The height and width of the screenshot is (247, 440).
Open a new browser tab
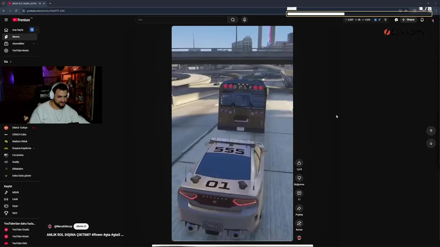(50, 3)
